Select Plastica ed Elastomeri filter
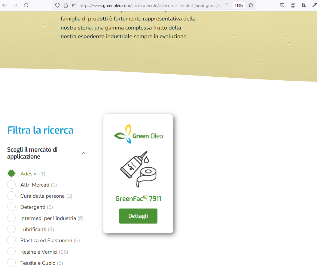The image size is (317, 272). (x=11, y=240)
